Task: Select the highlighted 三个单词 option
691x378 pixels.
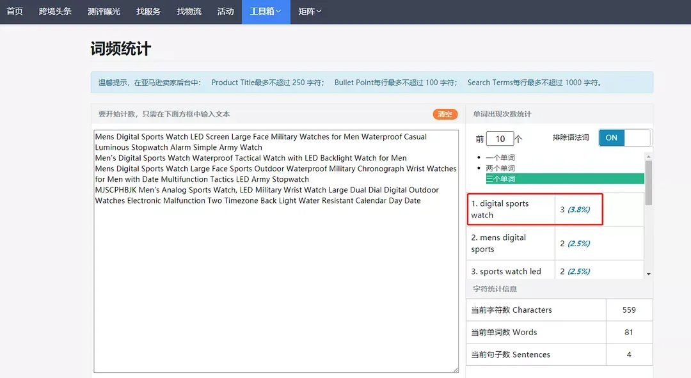Action: (x=564, y=178)
